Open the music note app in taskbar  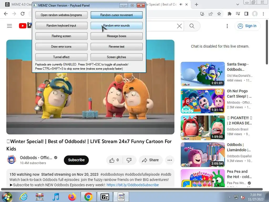[56, 197]
